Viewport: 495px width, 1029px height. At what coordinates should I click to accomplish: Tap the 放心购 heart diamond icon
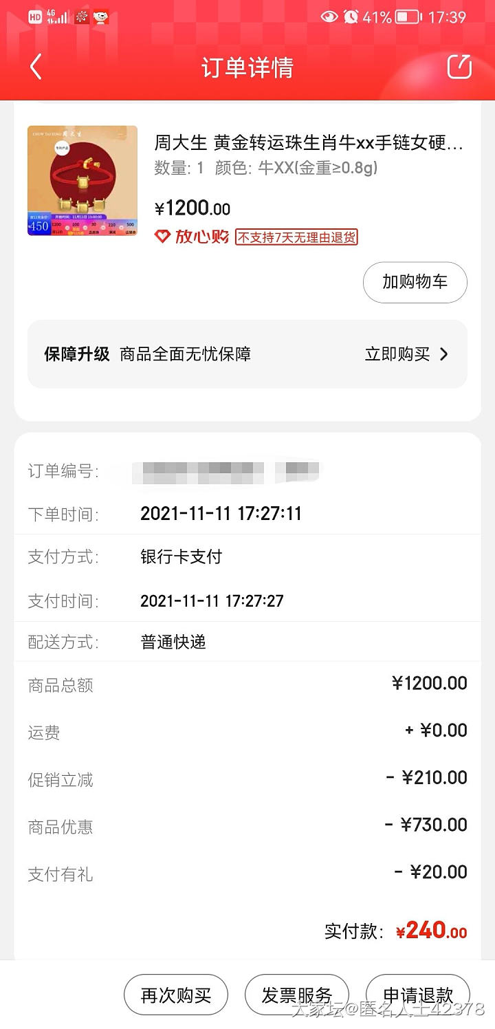(162, 237)
